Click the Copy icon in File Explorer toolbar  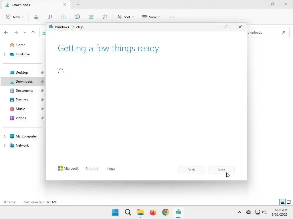pyautogui.click(x=50, y=17)
